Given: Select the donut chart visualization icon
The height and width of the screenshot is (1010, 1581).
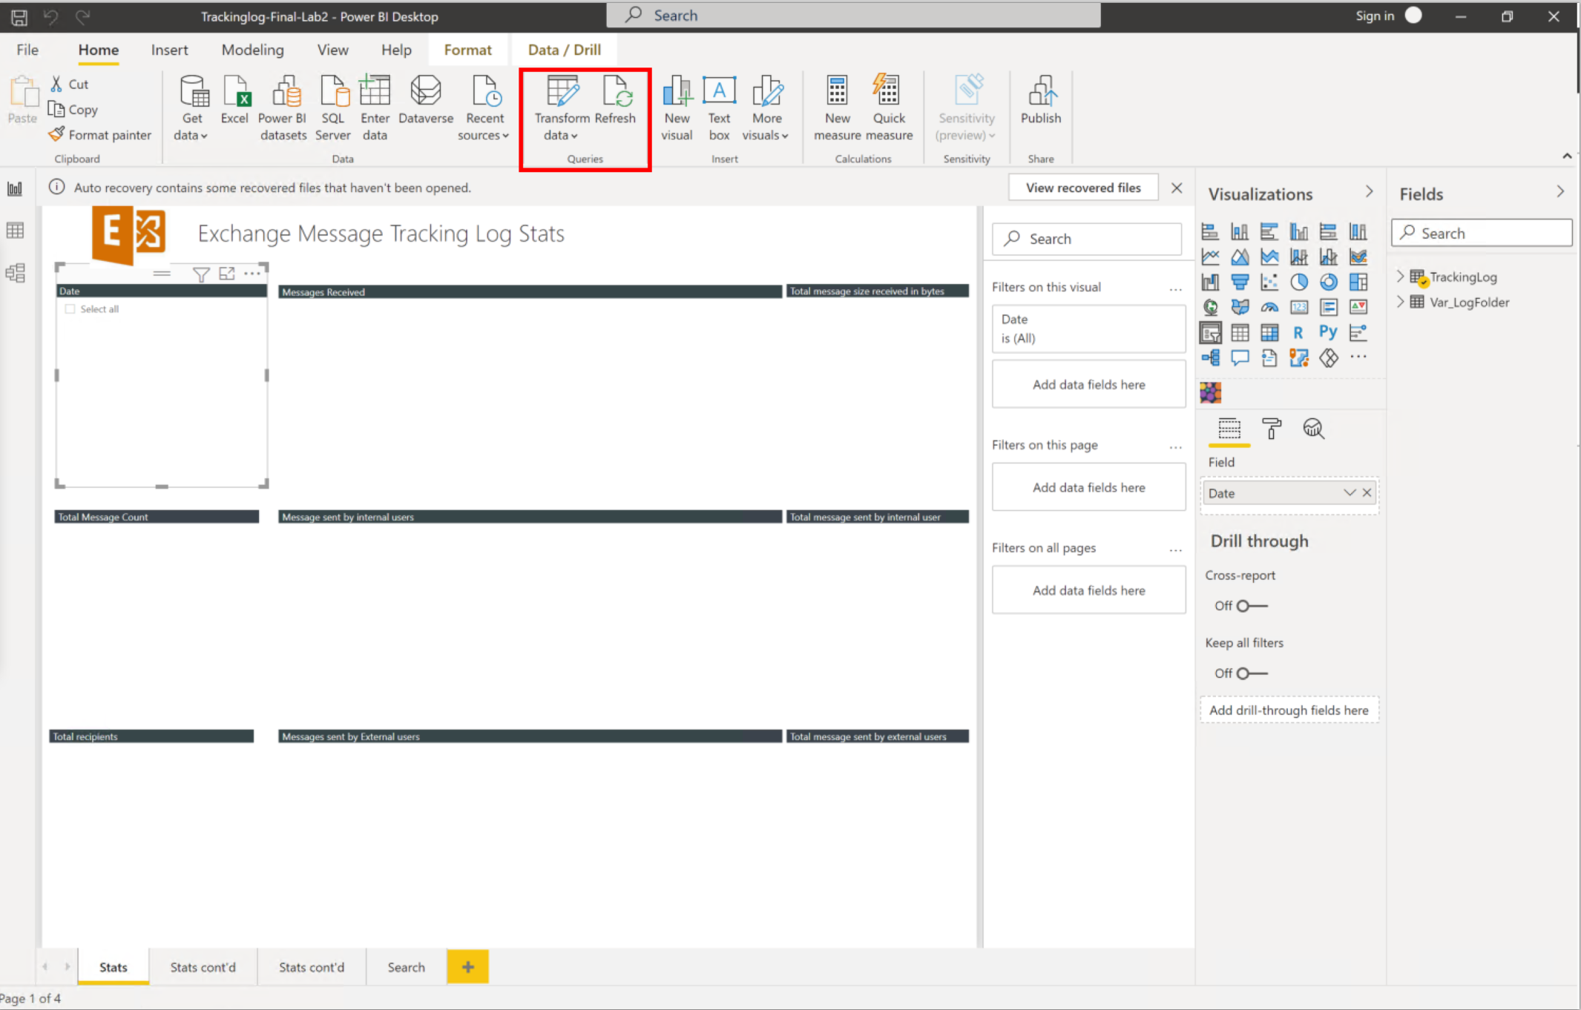Looking at the screenshot, I should (1329, 282).
